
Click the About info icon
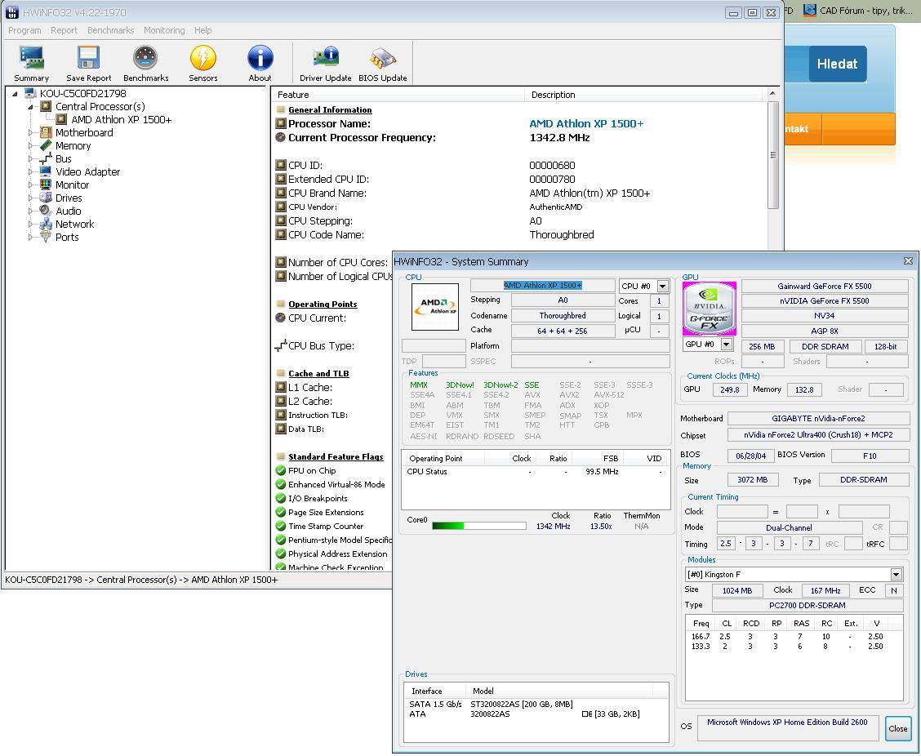260,58
